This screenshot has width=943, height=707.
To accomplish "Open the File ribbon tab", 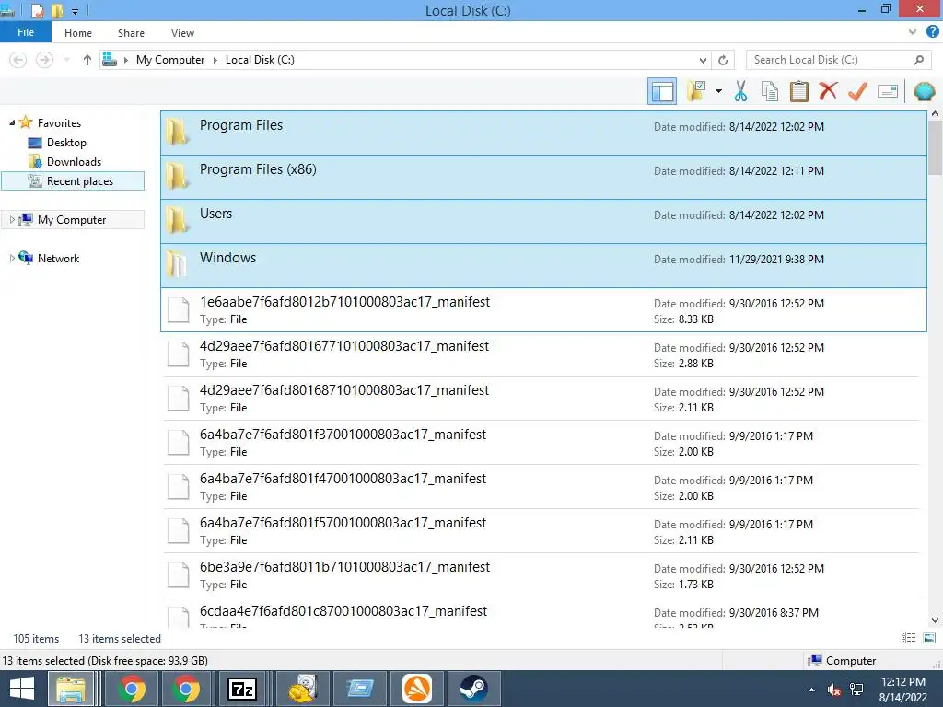I will (26, 32).
